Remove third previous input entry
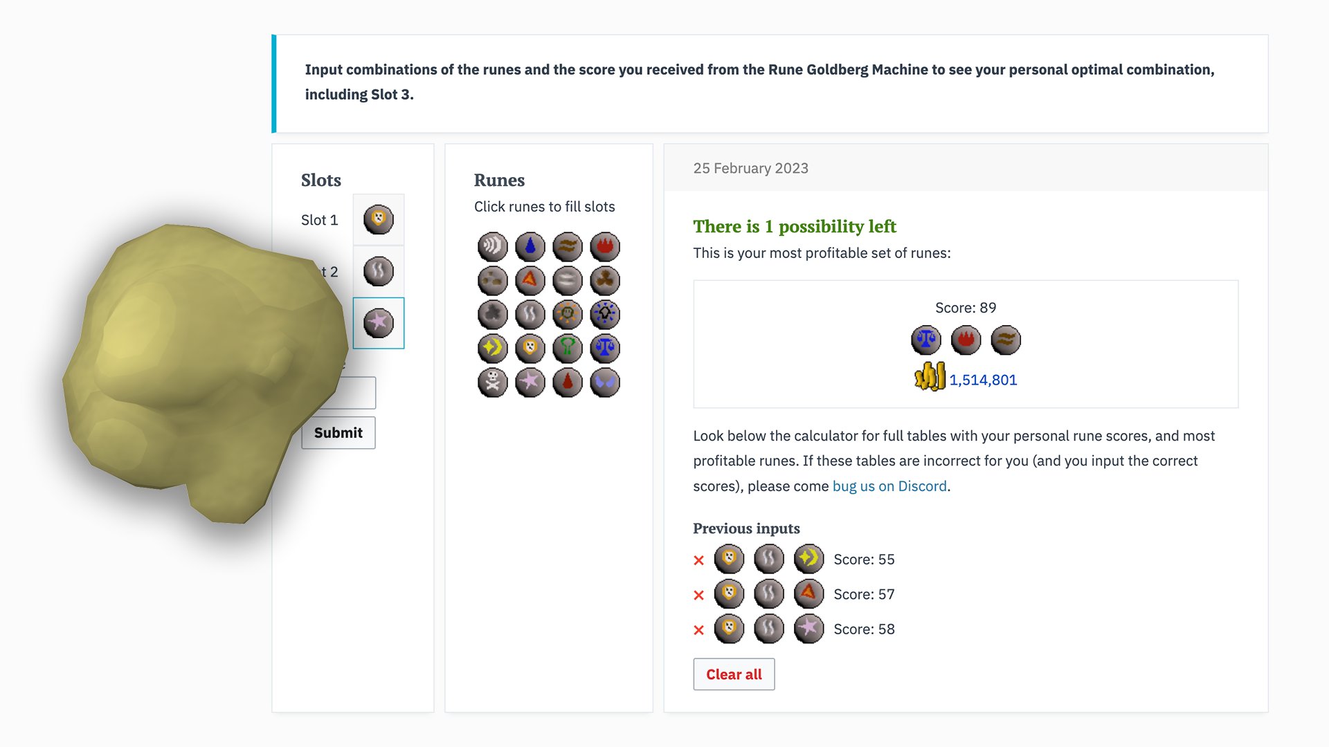This screenshot has width=1329, height=747. tap(698, 629)
